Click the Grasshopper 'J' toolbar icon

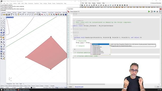click(x=113, y=5)
